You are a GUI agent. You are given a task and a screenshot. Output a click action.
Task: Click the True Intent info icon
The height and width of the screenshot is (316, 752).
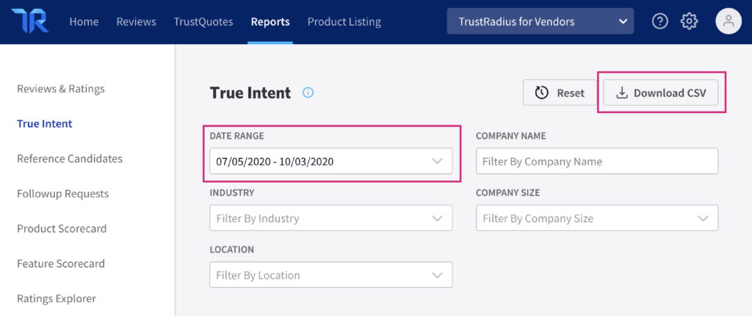[308, 93]
